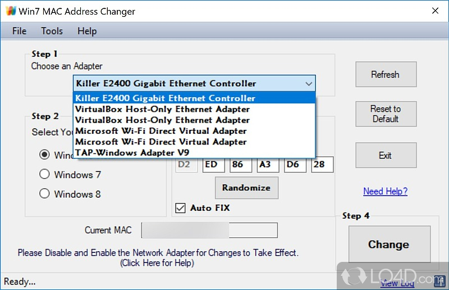Open the Help menu
This screenshot has height=290, width=449.
click(x=87, y=31)
